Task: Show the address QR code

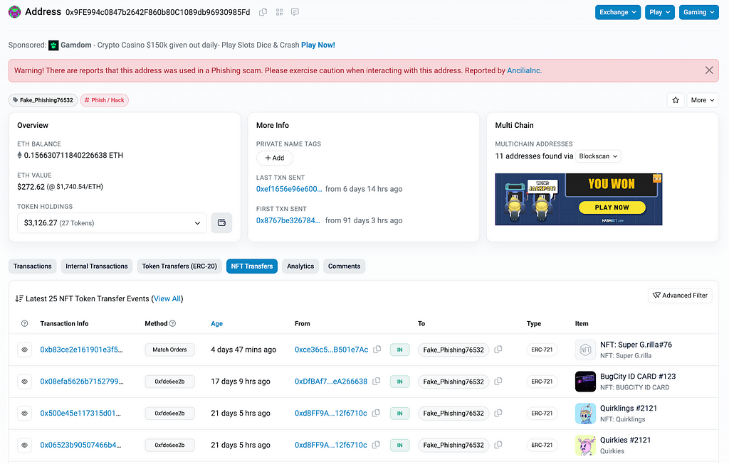Action: point(279,12)
